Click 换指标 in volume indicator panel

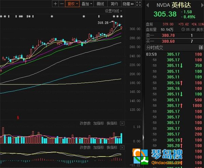(112, 123)
